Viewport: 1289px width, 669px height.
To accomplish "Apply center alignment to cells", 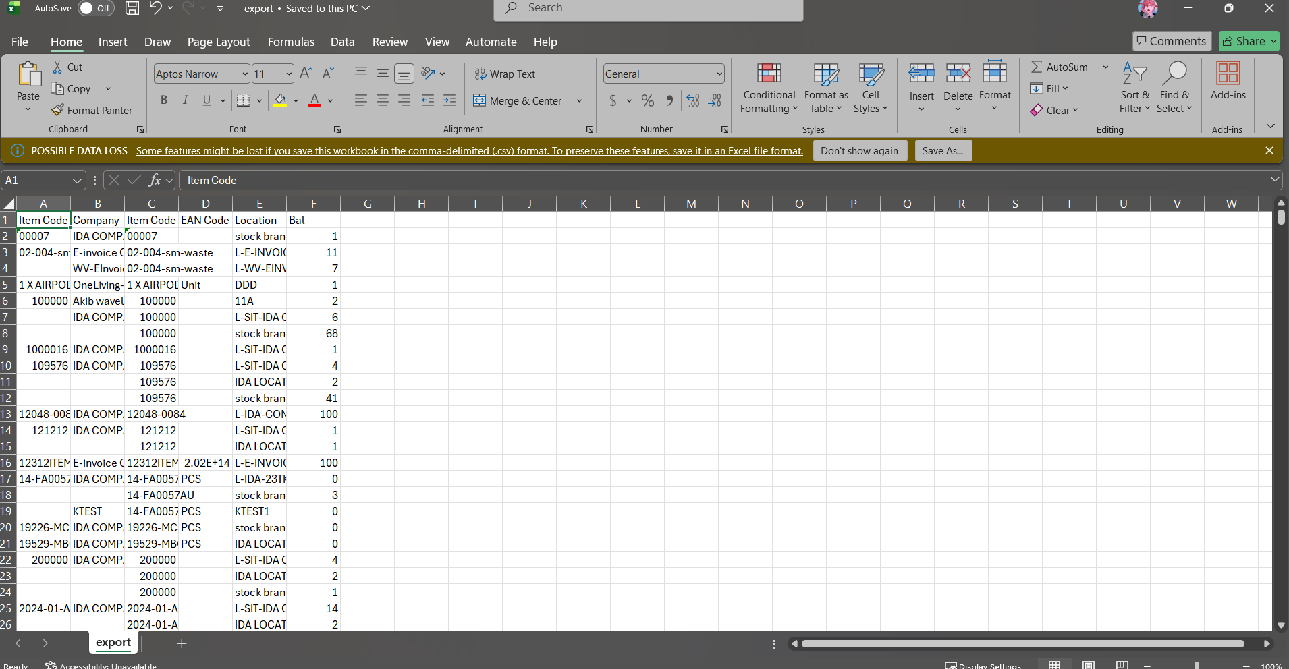I will (x=383, y=100).
